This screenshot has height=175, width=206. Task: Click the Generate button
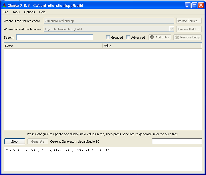(x=38, y=141)
